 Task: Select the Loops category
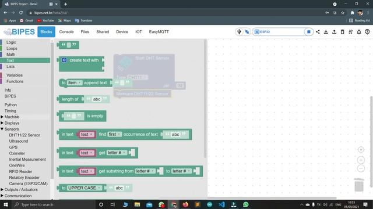[x=12, y=48]
